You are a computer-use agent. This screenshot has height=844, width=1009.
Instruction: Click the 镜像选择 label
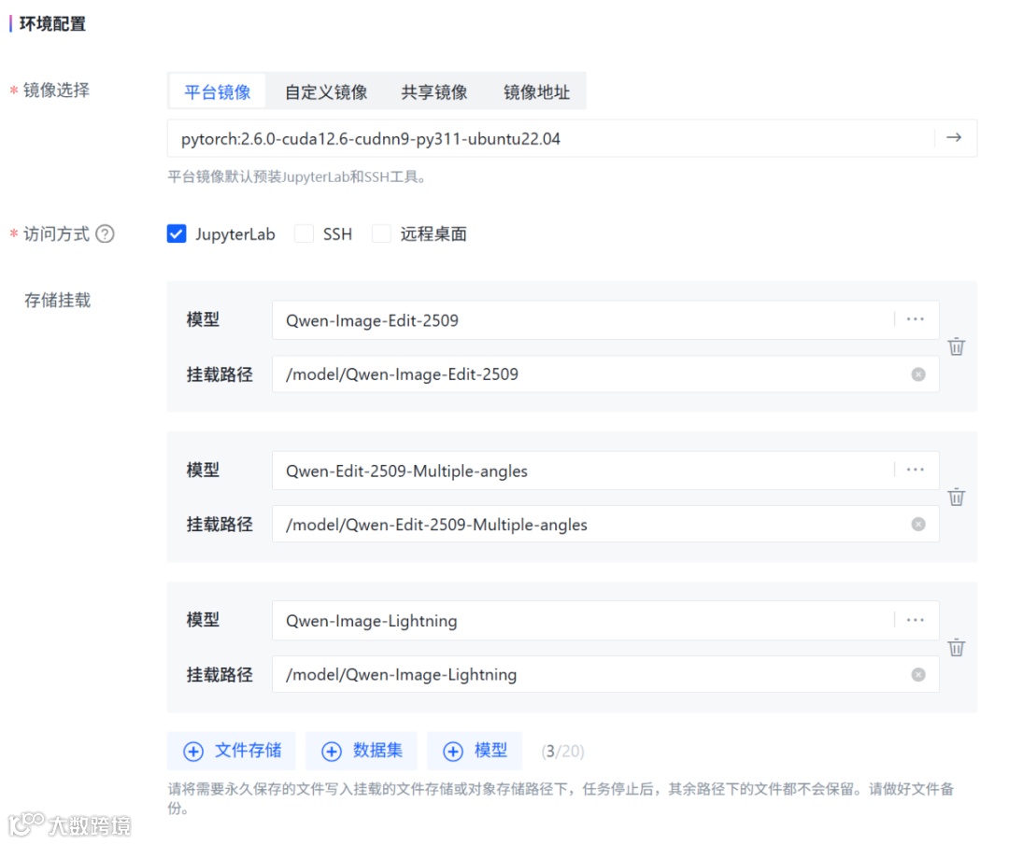click(x=56, y=90)
